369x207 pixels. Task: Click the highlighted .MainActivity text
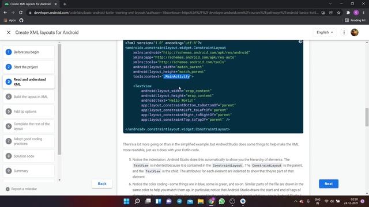point(177,76)
